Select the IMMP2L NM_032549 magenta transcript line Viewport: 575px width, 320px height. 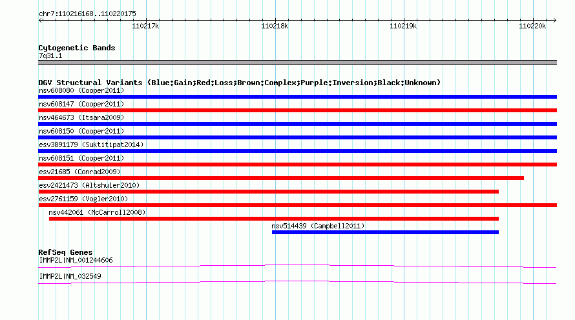coord(297,283)
